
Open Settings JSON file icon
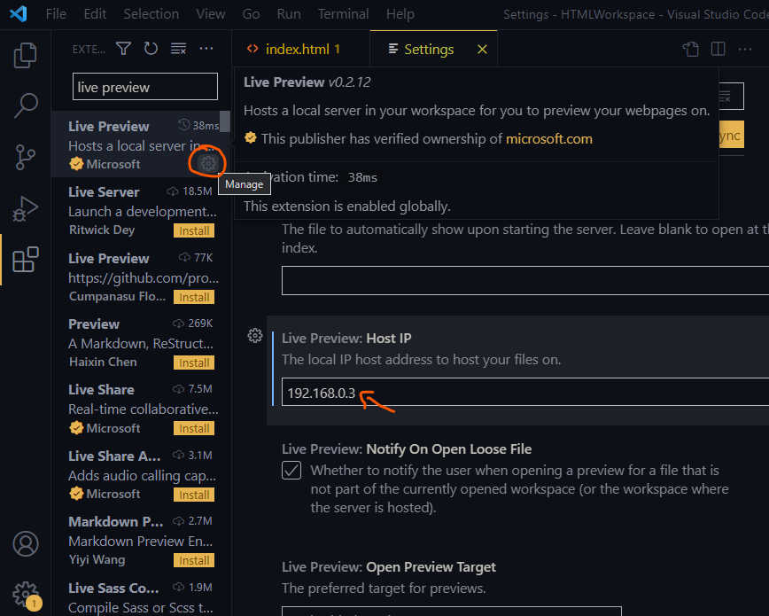[690, 49]
